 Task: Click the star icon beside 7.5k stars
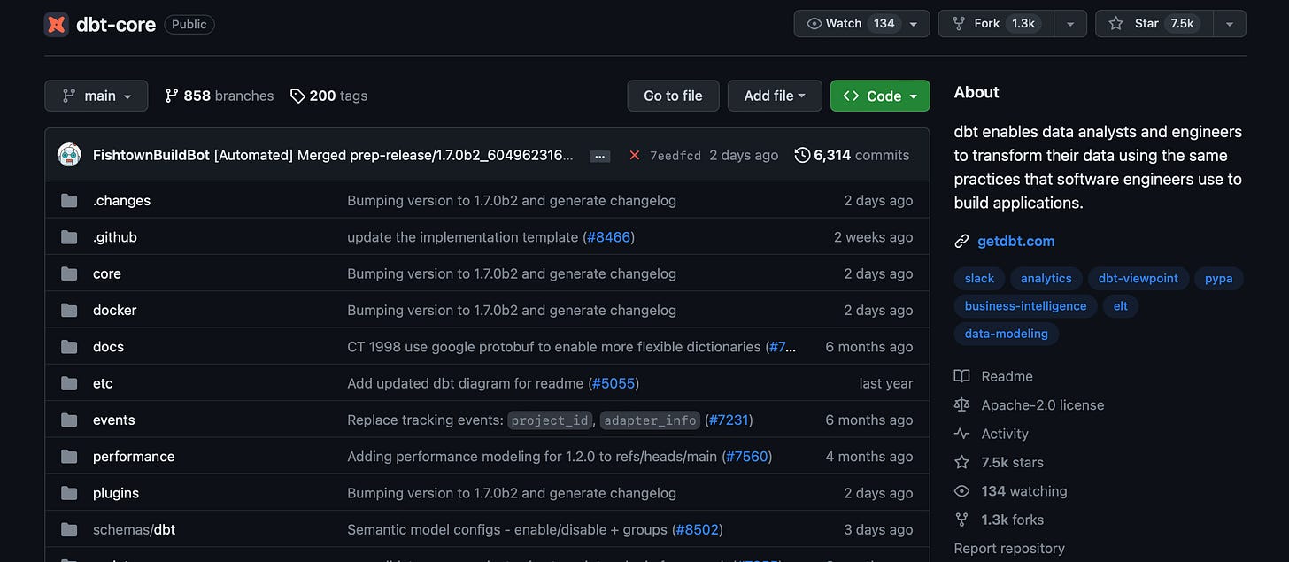tap(961, 462)
